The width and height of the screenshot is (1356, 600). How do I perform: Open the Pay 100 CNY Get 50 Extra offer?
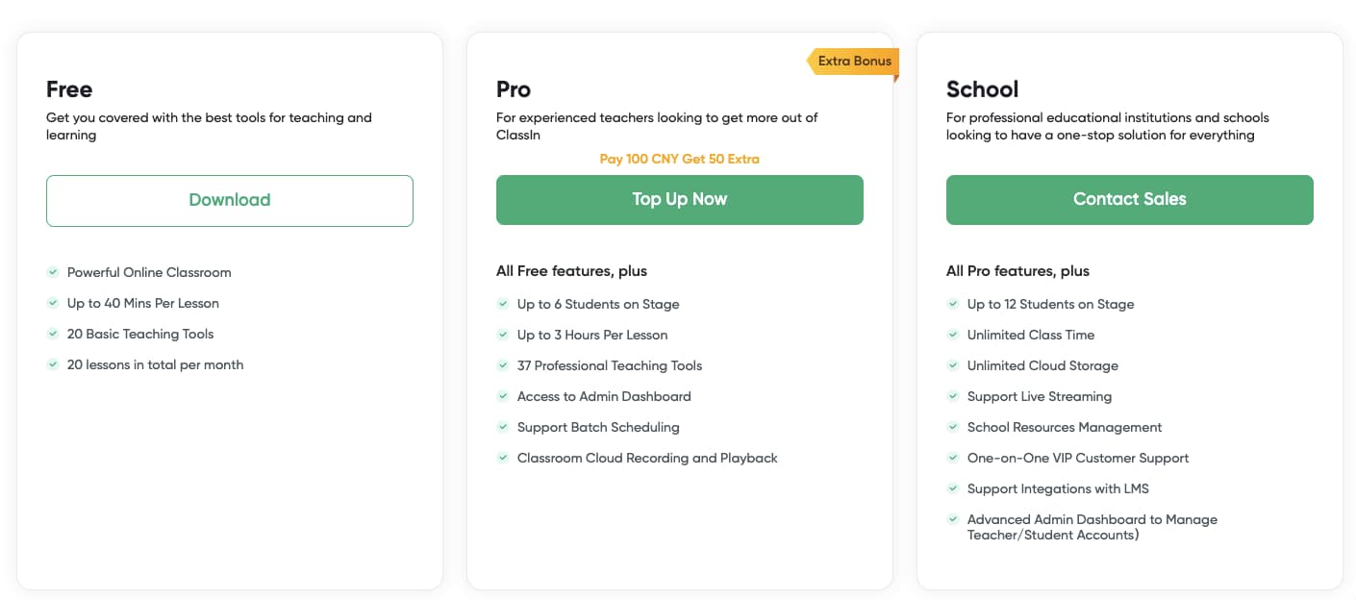[x=679, y=159]
